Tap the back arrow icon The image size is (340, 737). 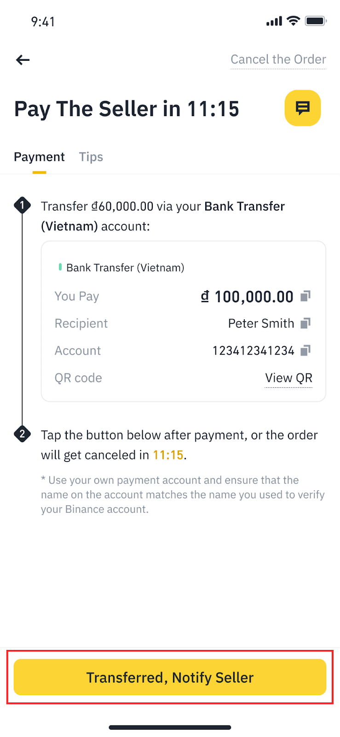click(x=23, y=60)
